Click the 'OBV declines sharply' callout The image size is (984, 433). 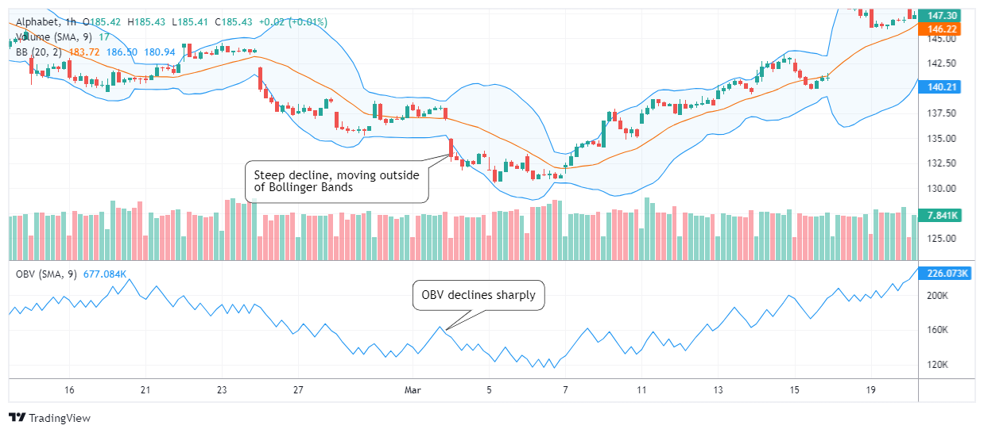click(x=479, y=295)
